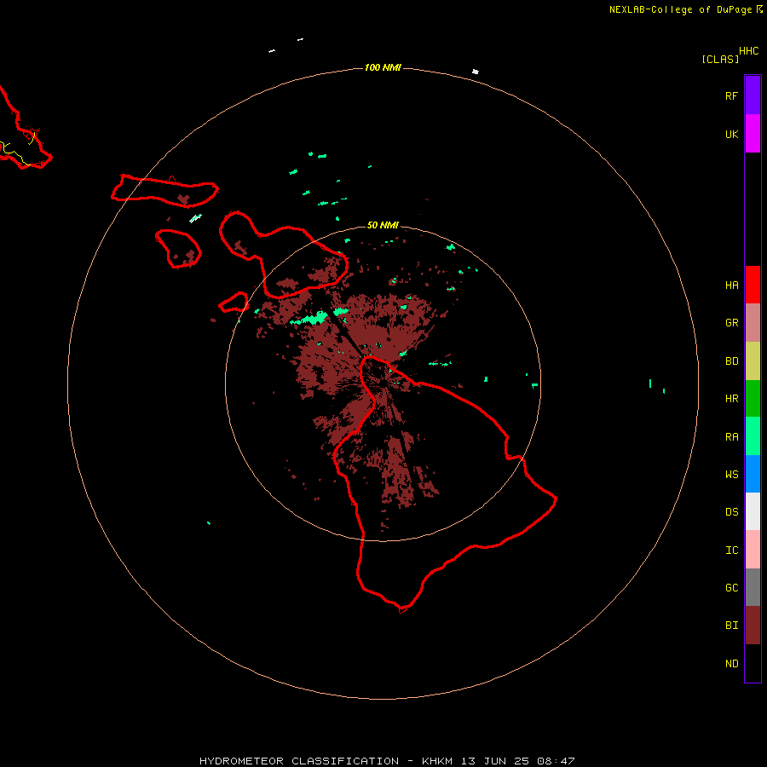Screen dimensions: 767x767
Task: Click the NEXLAB-College of DuPage credit text
Action: pyautogui.click(x=681, y=9)
